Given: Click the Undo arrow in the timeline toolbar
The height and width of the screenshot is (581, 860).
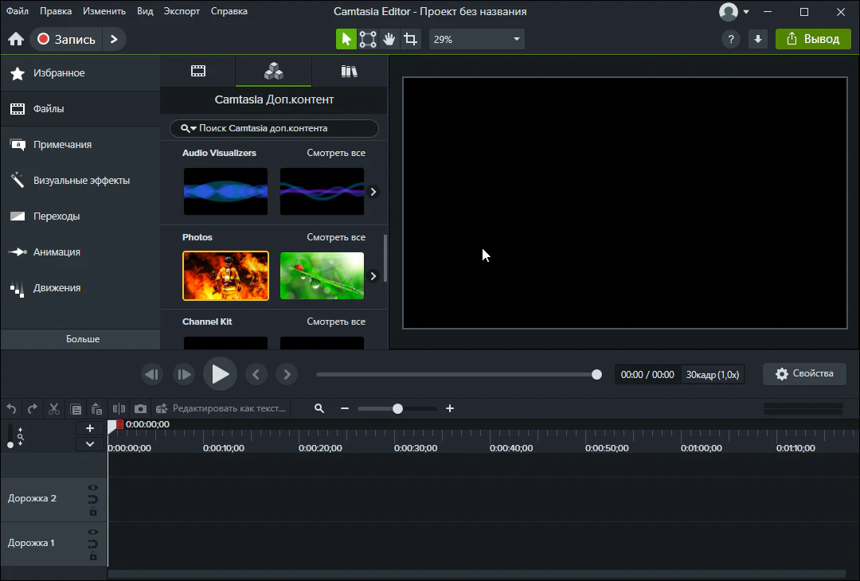Looking at the screenshot, I should tap(11, 408).
